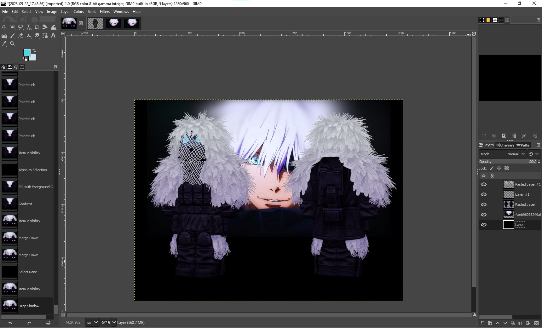The image size is (542, 328).
Task: Open the Select menu
Action: [26, 12]
